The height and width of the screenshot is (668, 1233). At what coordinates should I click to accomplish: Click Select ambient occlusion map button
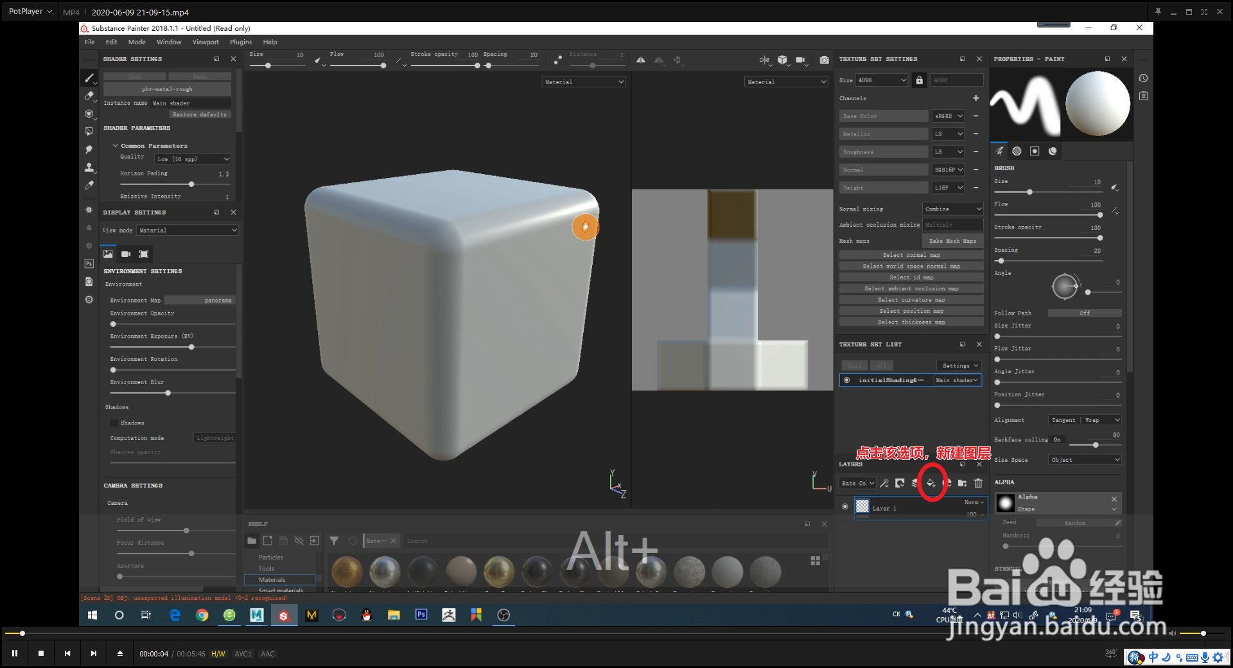911,288
